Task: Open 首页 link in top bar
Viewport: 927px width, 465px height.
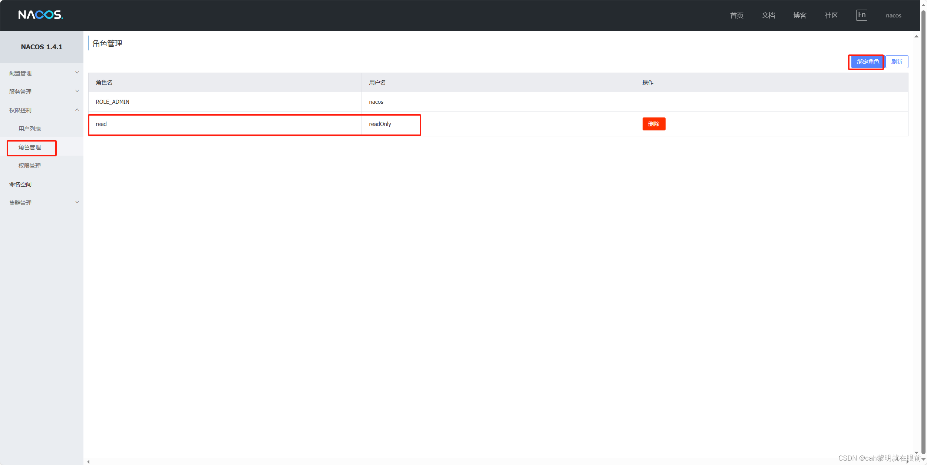Action: [x=736, y=16]
